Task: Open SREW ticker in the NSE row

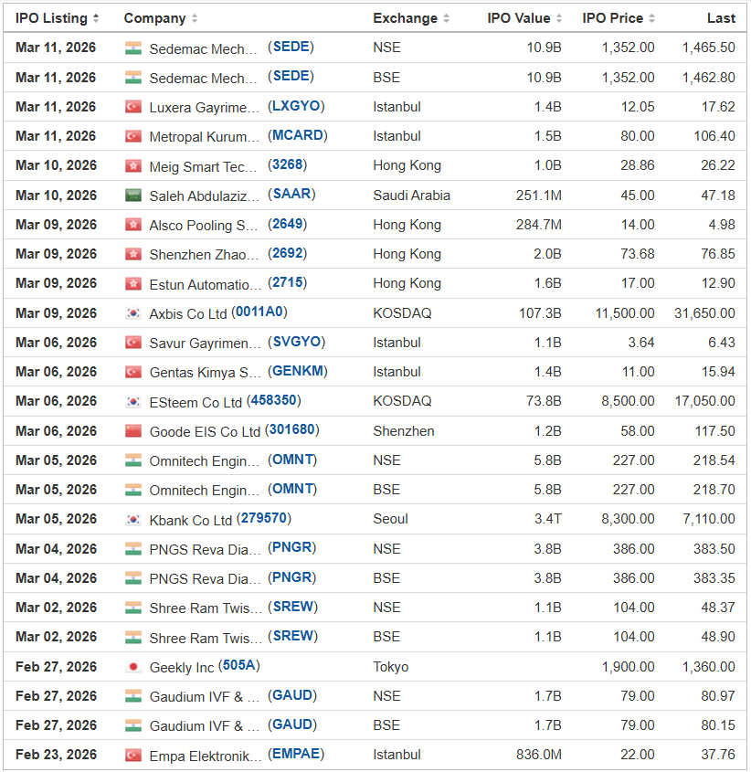Action: click(x=293, y=607)
